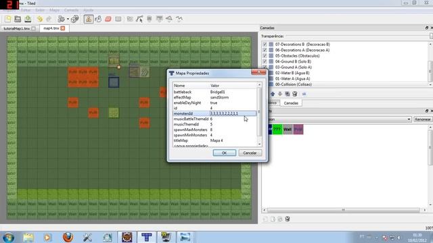Click the Open file toolbar icon
The width and height of the screenshot is (433, 243).
click(x=18, y=19)
